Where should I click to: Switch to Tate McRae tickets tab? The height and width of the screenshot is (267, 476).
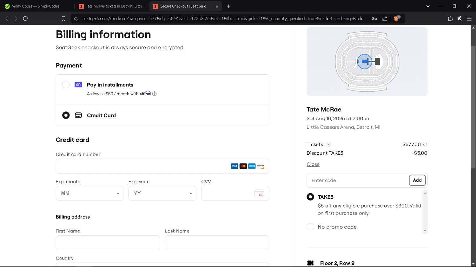pos(112,6)
